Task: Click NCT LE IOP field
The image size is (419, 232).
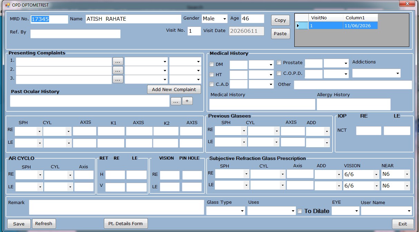Action: (x=397, y=131)
